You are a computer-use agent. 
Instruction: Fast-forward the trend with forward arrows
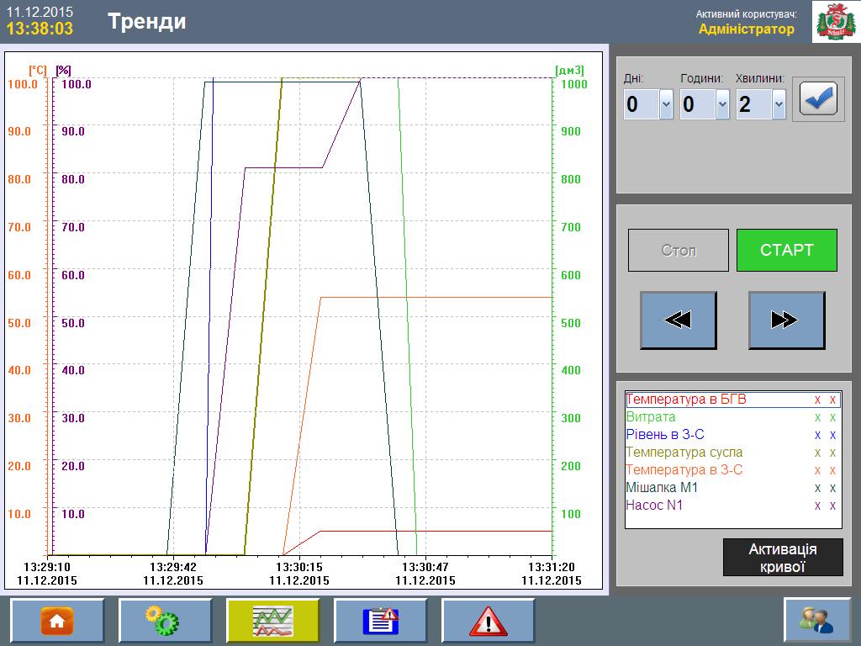[x=786, y=320]
